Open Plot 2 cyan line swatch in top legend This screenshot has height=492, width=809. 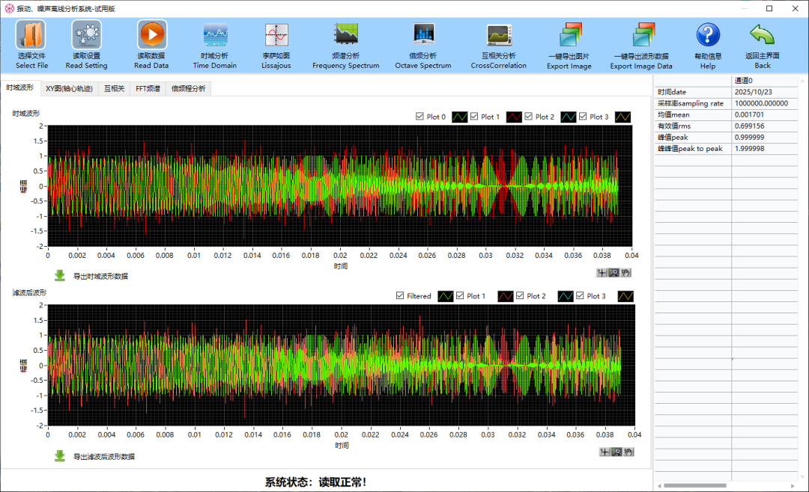point(568,117)
